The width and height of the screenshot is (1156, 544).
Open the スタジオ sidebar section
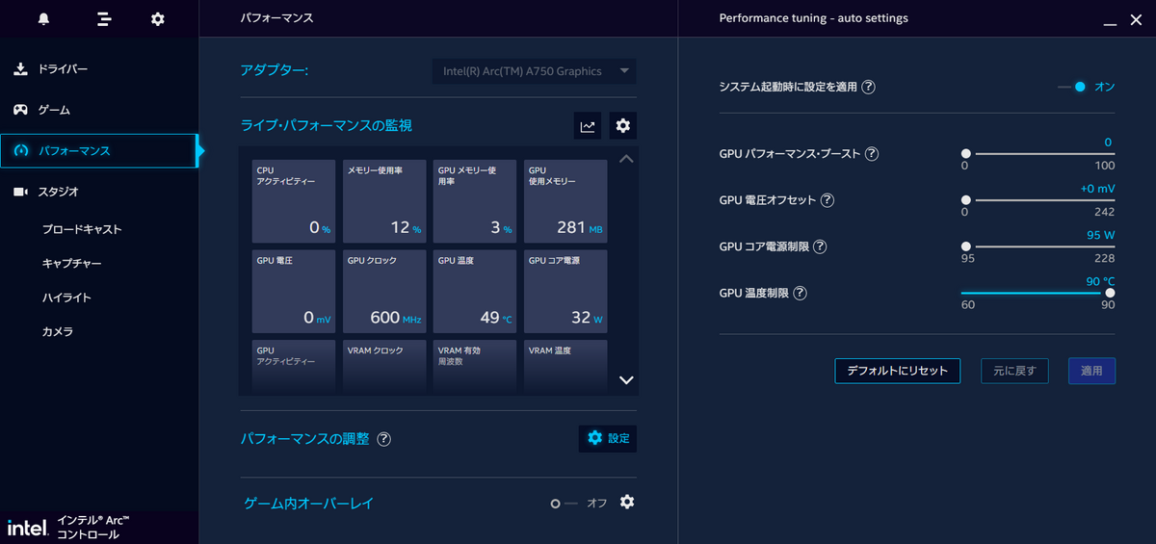coord(99,192)
